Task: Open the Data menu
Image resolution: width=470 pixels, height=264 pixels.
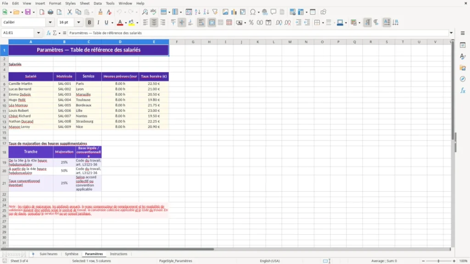Action: [x=97, y=3]
